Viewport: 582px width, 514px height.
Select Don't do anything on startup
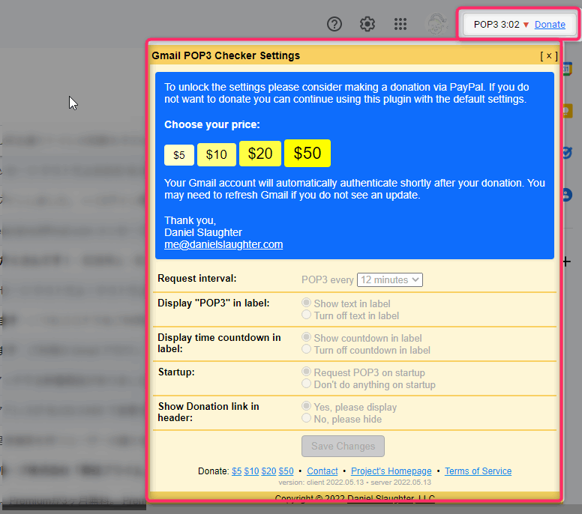pos(306,384)
